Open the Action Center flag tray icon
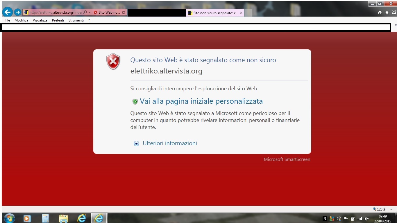 tap(346, 219)
